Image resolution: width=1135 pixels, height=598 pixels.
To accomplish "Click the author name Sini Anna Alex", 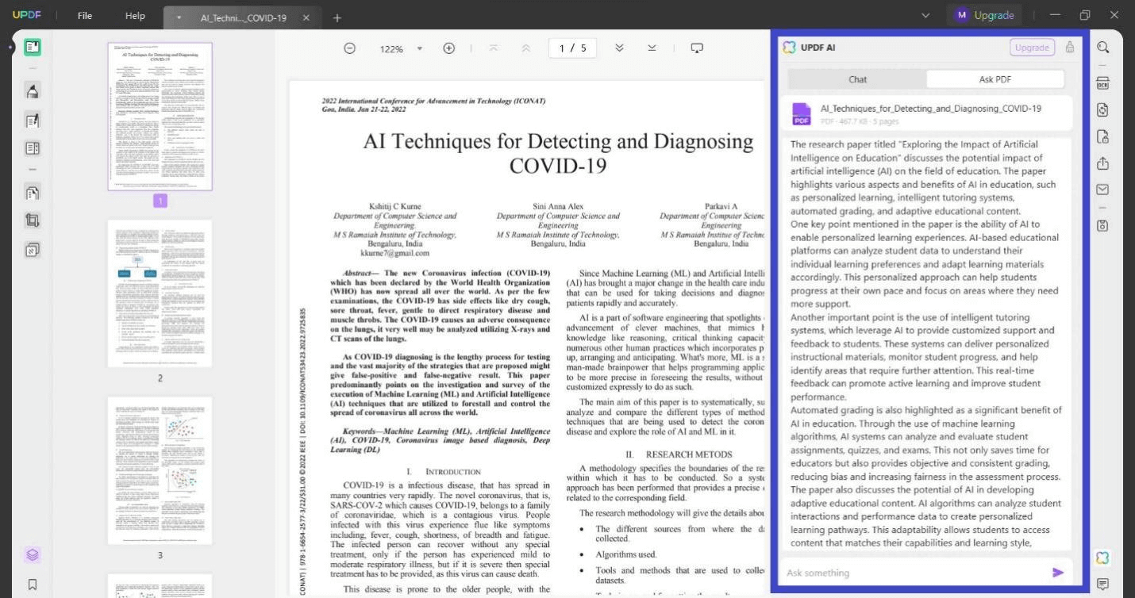I will [558, 206].
